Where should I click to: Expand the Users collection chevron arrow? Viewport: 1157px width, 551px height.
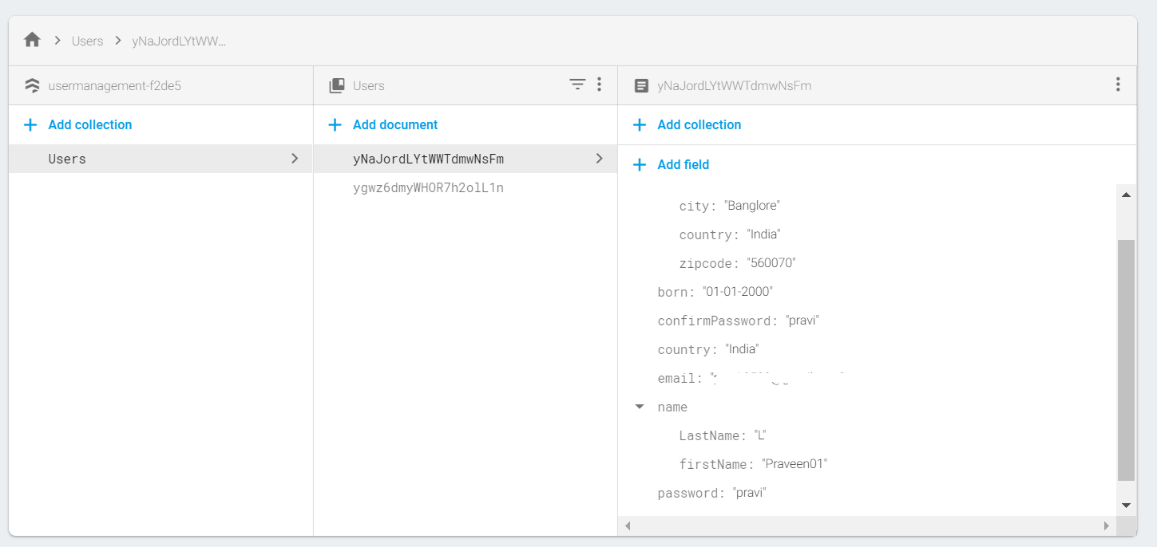point(295,159)
